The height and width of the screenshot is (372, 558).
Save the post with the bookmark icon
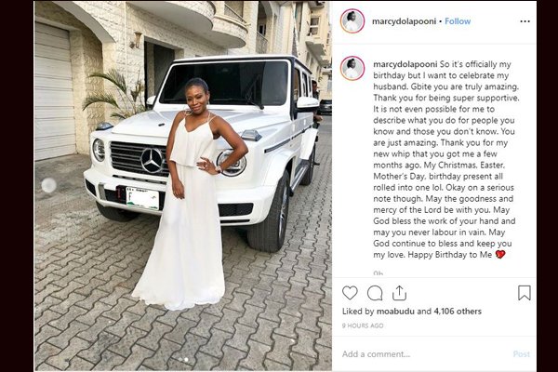pyautogui.click(x=525, y=293)
